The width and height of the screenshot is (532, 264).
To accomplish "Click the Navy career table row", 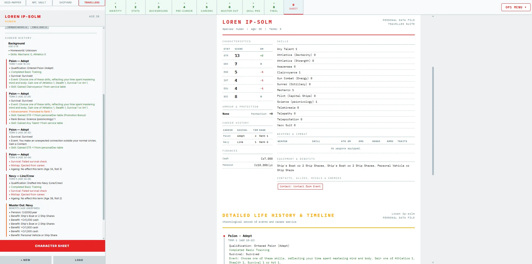I will pos(248,142).
